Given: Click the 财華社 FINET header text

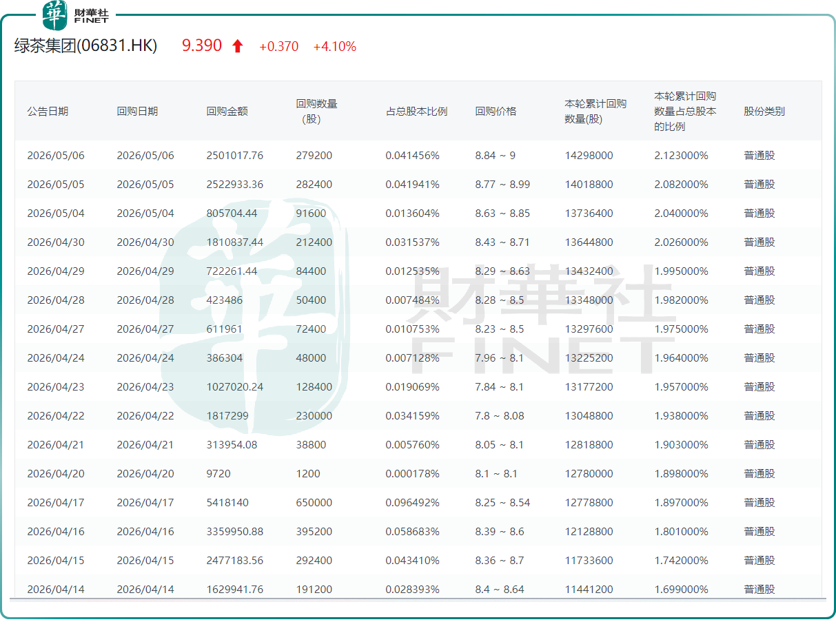Looking at the screenshot, I should (91, 16).
